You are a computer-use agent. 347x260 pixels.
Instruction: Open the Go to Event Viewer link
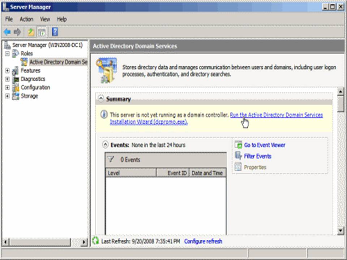tap(265, 145)
